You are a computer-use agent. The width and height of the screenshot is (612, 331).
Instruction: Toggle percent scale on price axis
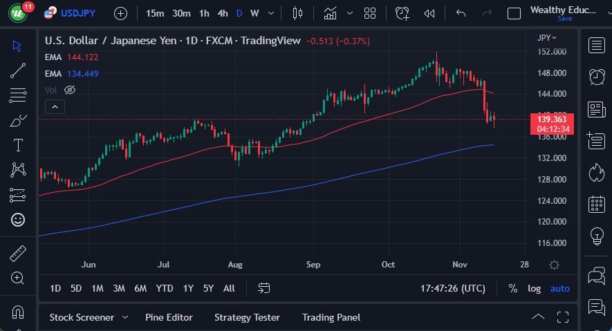click(512, 288)
